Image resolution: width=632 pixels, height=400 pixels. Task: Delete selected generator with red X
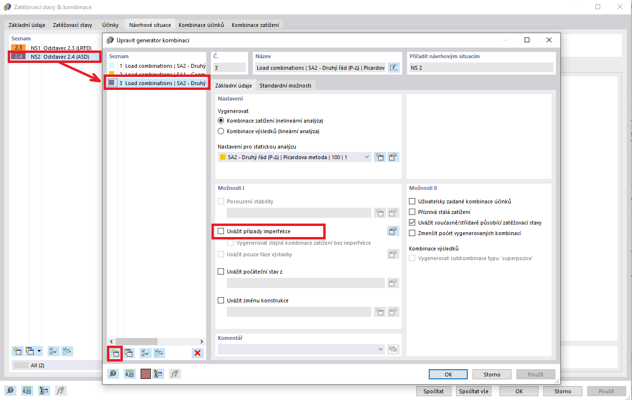pos(197,353)
